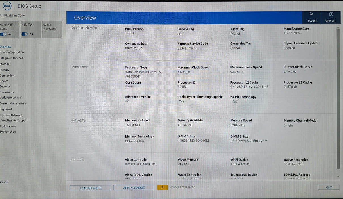Screen dimensions: 343x199
Task: Click the APPLY CHANGES button
Action: [x=134, y=188]
